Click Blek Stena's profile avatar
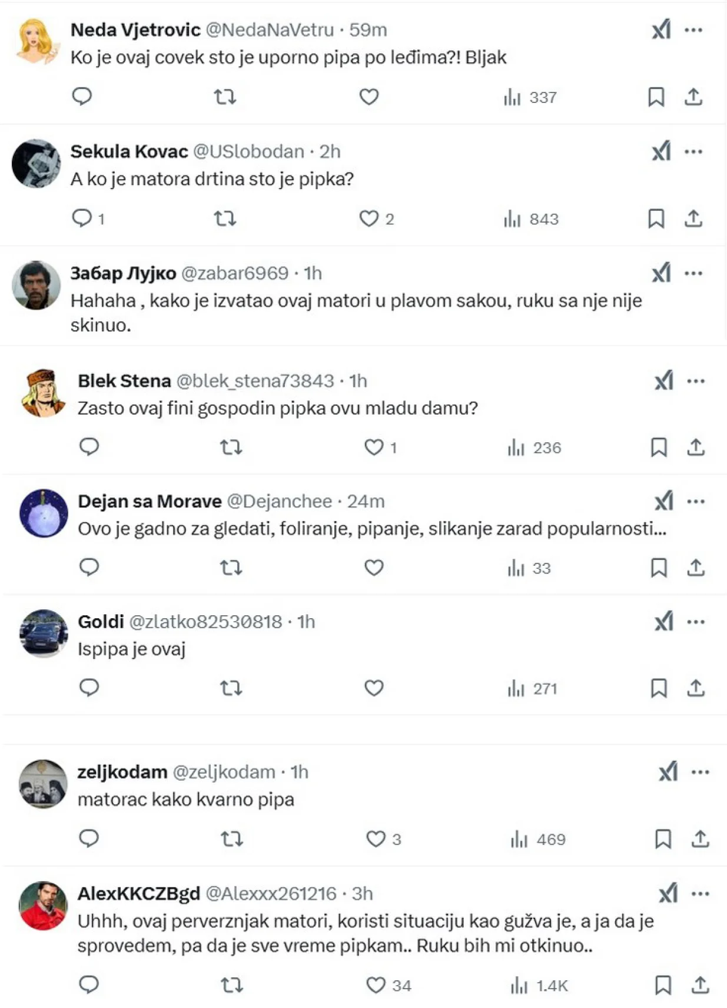This screenshot has height=1008, width=727. 44,393
